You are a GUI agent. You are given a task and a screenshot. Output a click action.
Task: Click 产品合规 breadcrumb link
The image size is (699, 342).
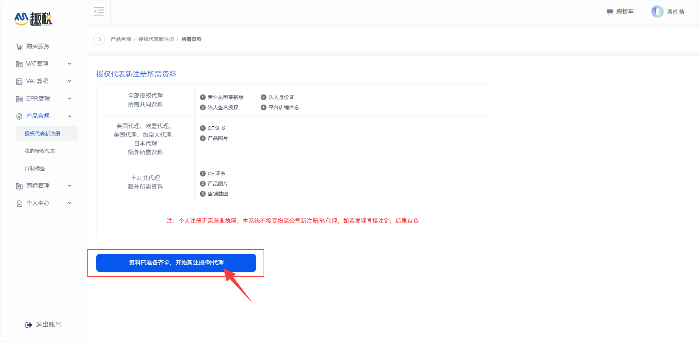121,39
